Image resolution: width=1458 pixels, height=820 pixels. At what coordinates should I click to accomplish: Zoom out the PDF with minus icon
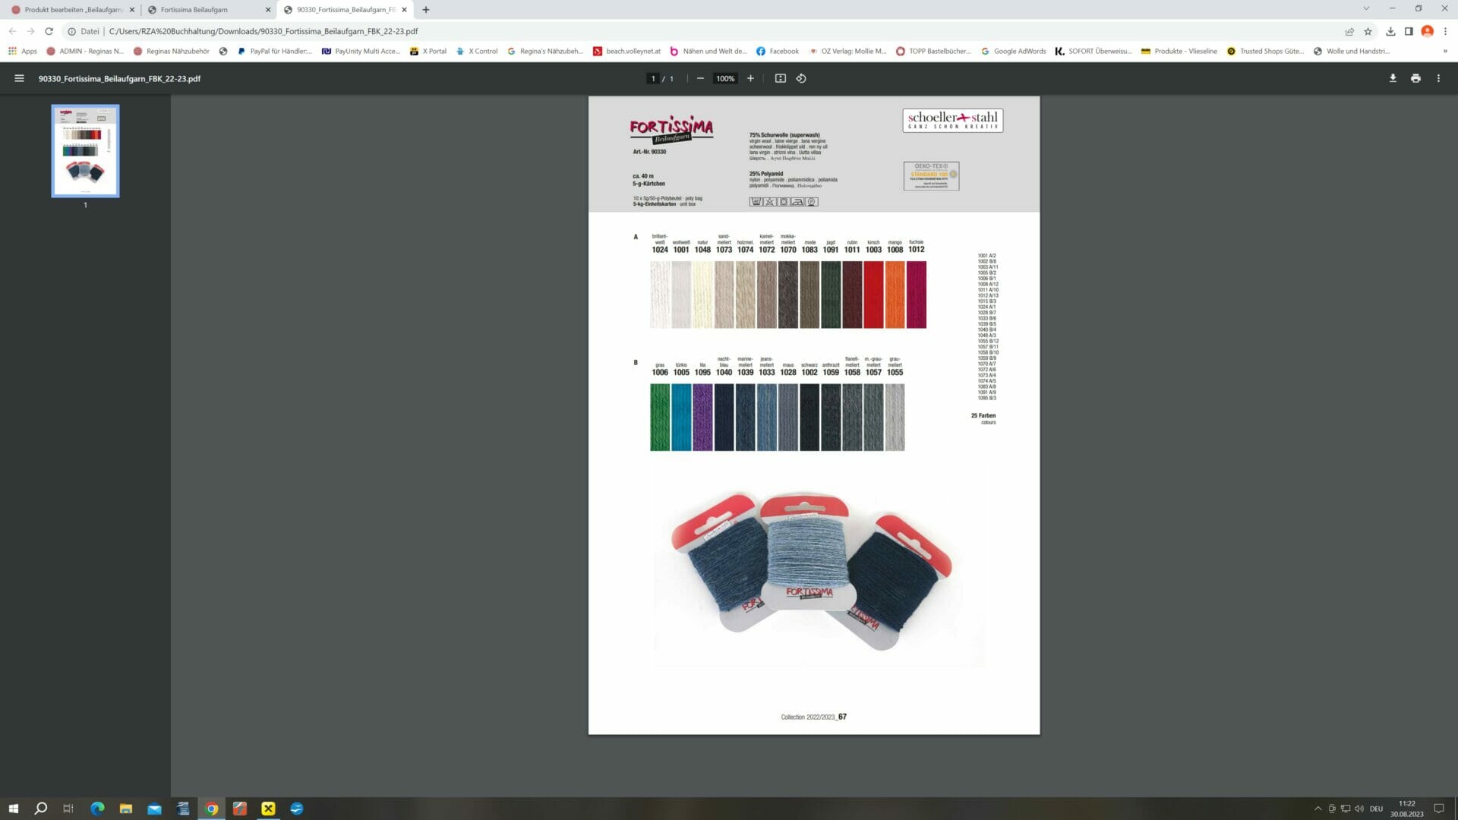(x=700, y=78)
